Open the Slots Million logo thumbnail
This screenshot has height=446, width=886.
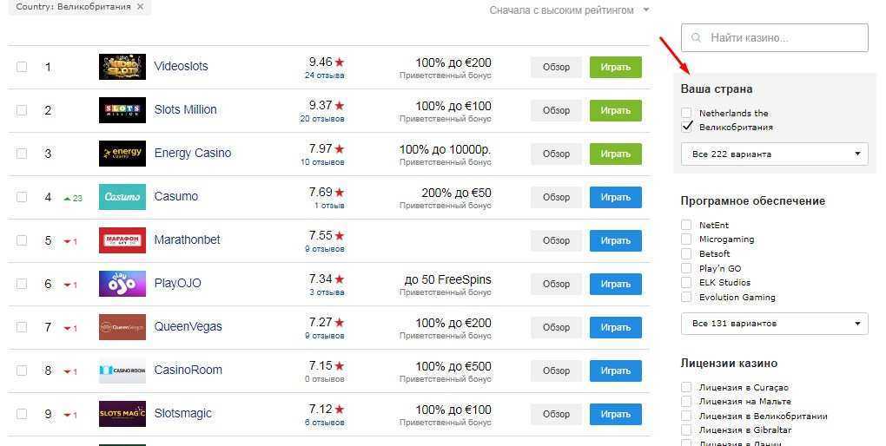(x=122, y=110)
